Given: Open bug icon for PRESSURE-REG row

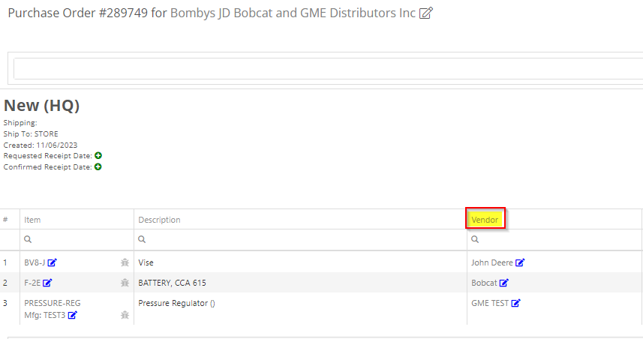Looking at the screenshot, I should point(125,315).
